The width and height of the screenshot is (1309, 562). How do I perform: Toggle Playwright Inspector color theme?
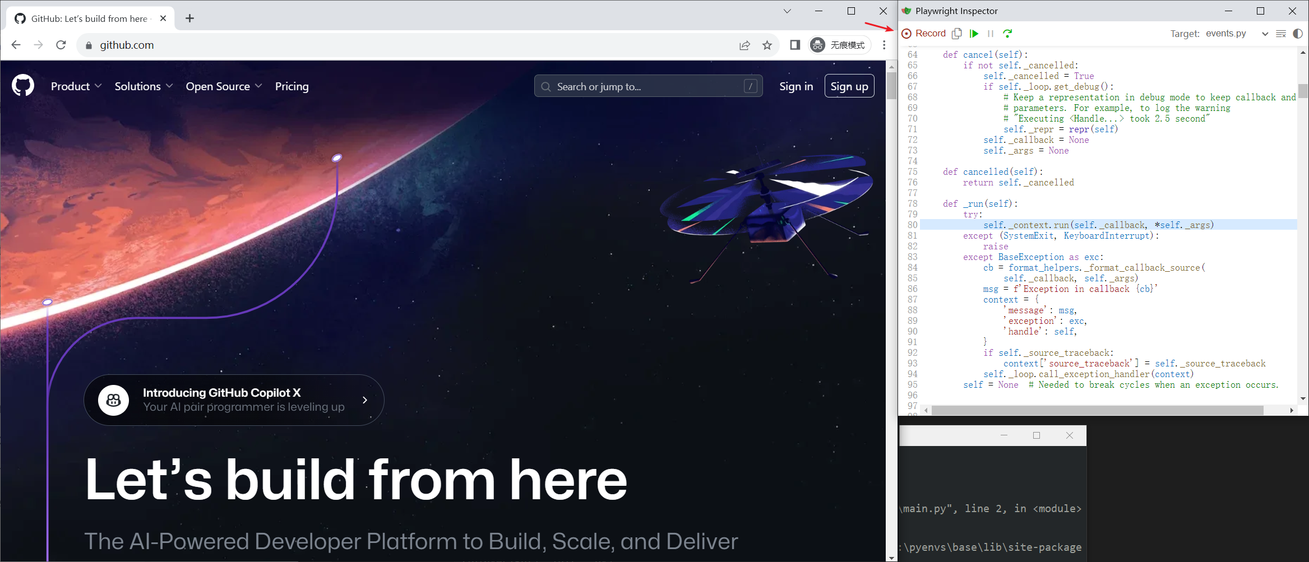click(1298, 34)
